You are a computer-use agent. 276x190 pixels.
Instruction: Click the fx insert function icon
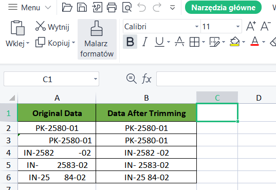[146, 79]
